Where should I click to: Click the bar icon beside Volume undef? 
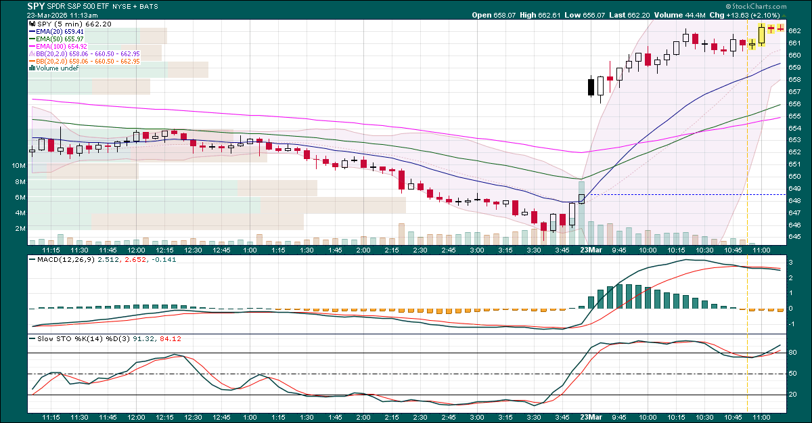click(31, 68)
